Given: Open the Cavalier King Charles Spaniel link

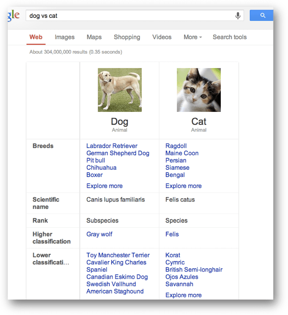Looking at the screenshot, I should [116, 266].
